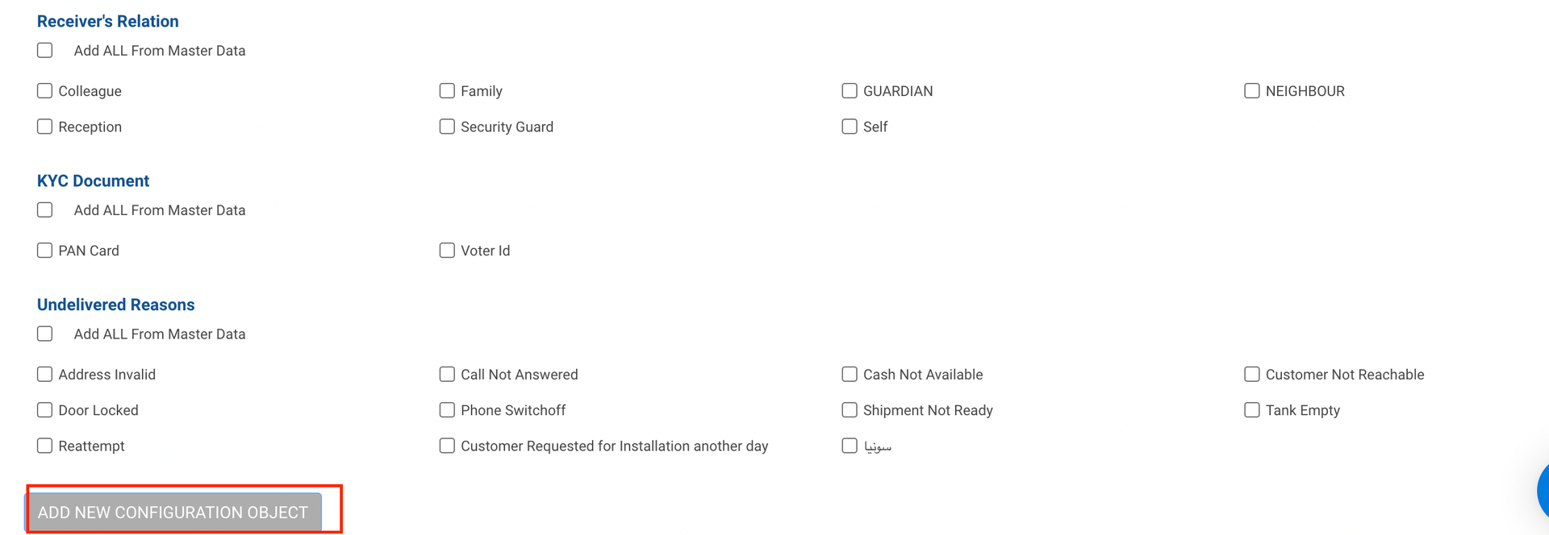Check Call Not Answered reason

447,375
